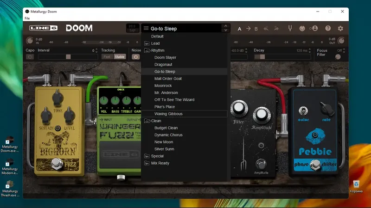
Task: Copy A to B arrow
Action: click(248, 29)
